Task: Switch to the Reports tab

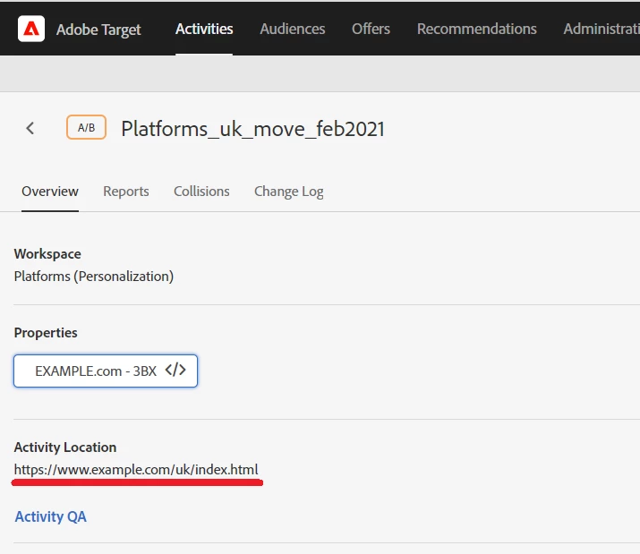Action: [125, 192]
